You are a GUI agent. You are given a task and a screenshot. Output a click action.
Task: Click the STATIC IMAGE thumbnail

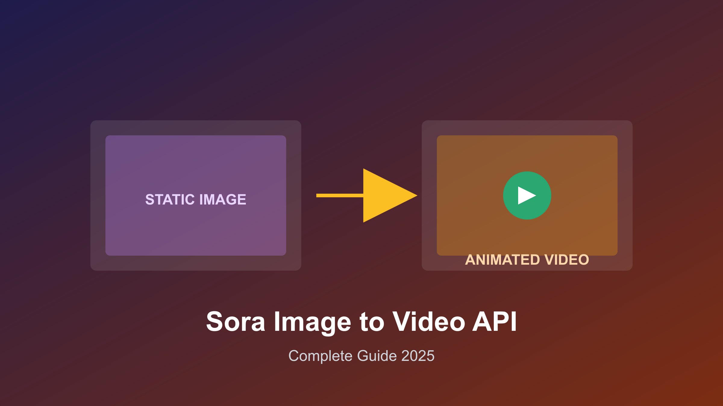[196, 195]
